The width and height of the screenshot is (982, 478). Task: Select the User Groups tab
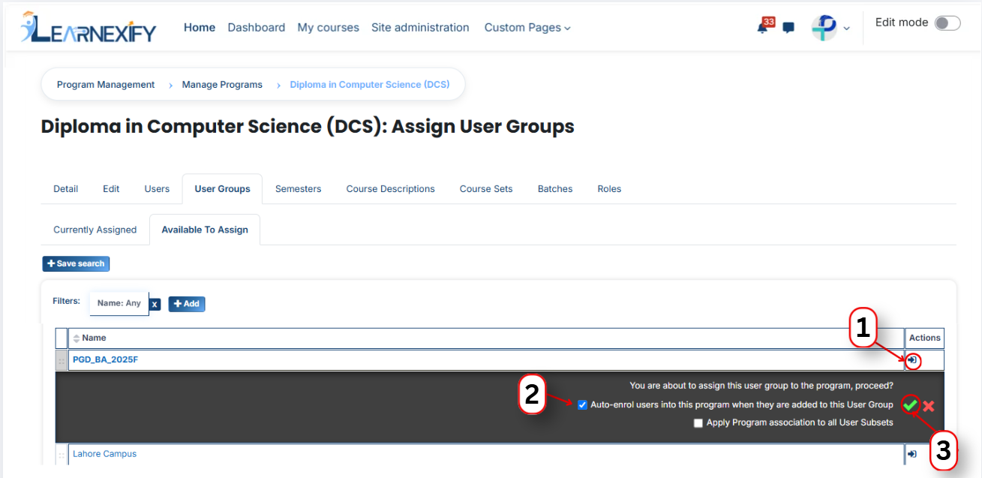[222, 189]
